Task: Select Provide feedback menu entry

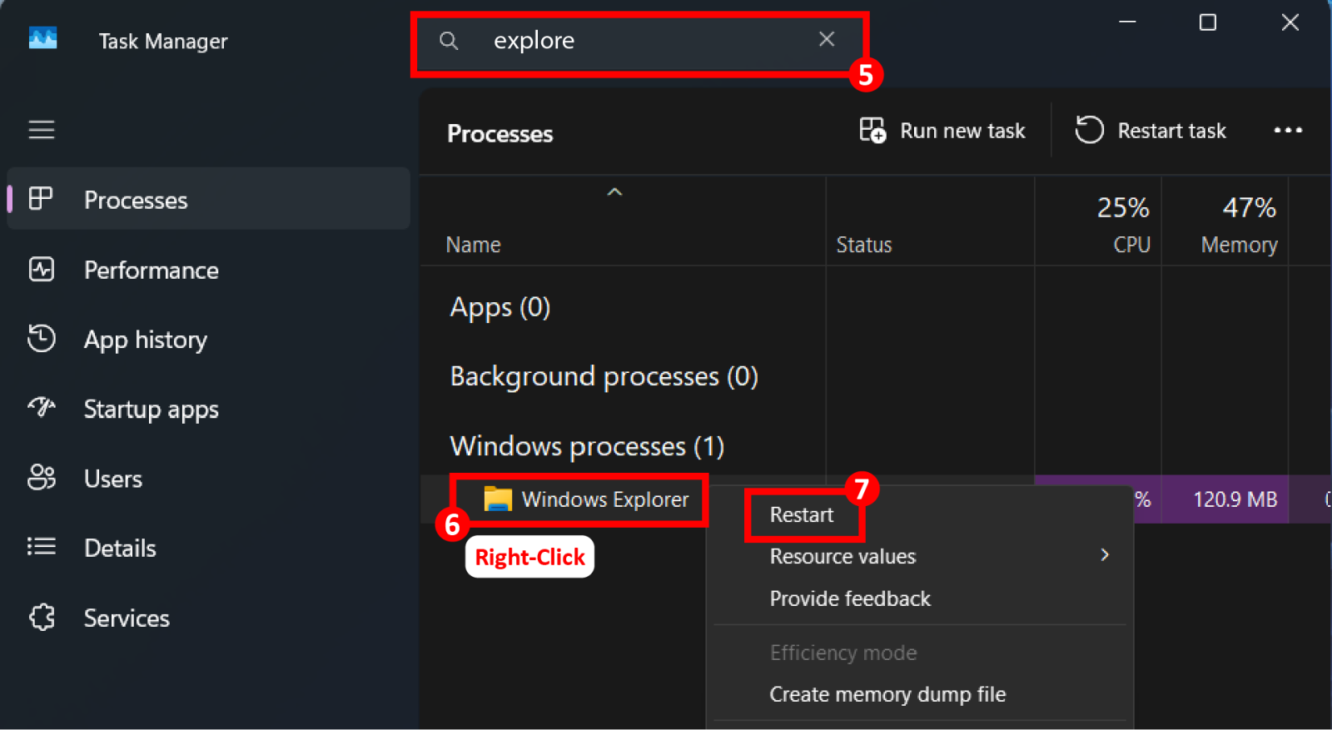Action: 850,598
